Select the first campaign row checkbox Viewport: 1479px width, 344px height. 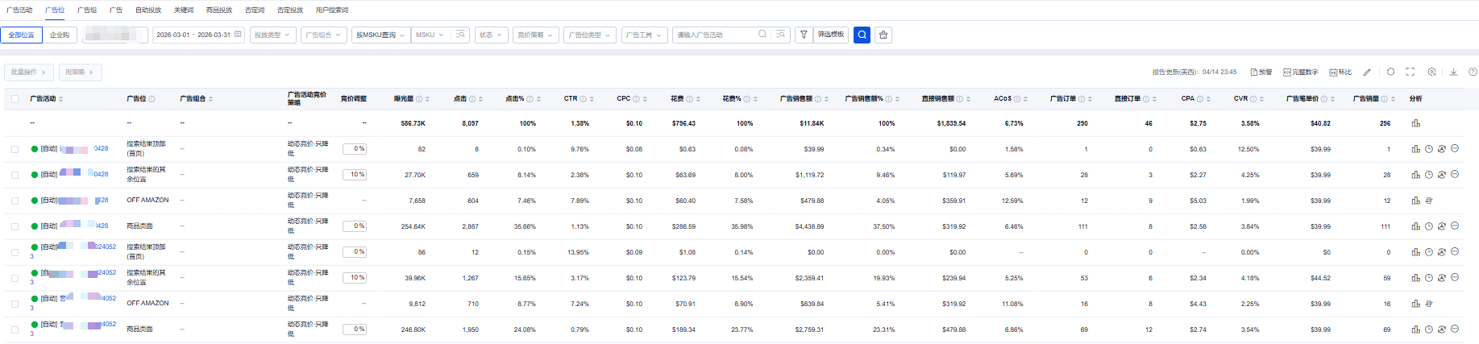(15, 149)
